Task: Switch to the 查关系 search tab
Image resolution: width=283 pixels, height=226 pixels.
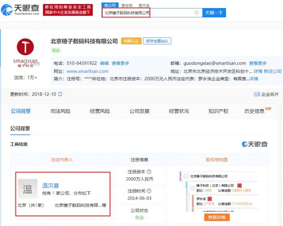Action: (144, 5)
